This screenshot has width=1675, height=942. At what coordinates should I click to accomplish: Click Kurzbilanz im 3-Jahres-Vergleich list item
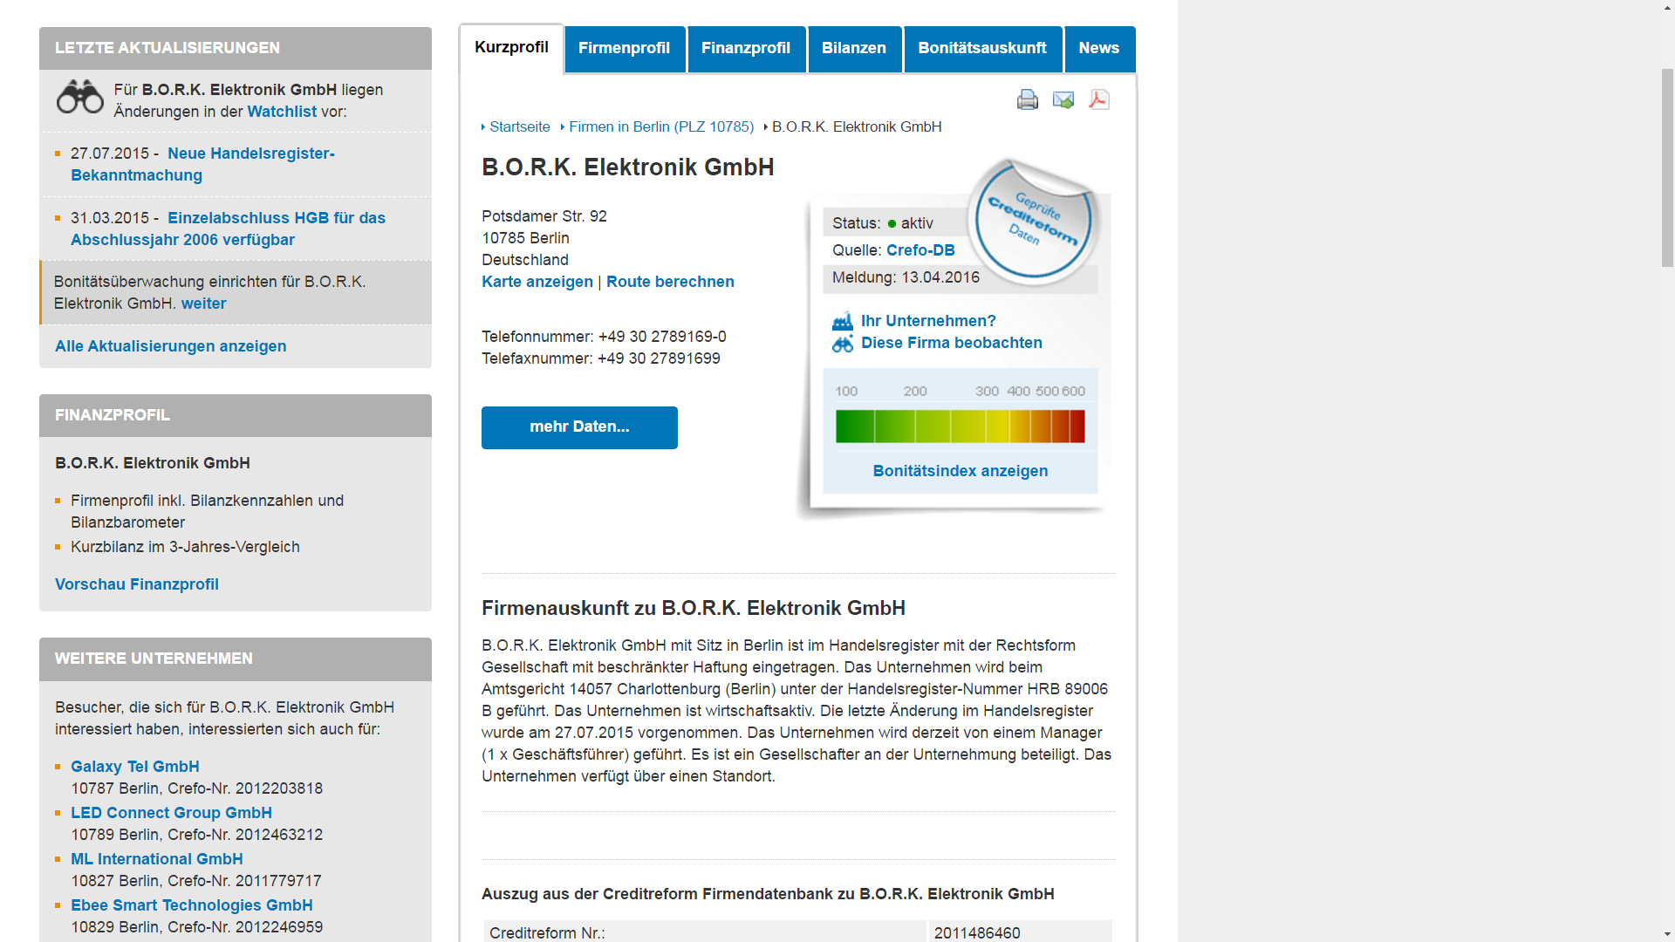coord(185,547)
